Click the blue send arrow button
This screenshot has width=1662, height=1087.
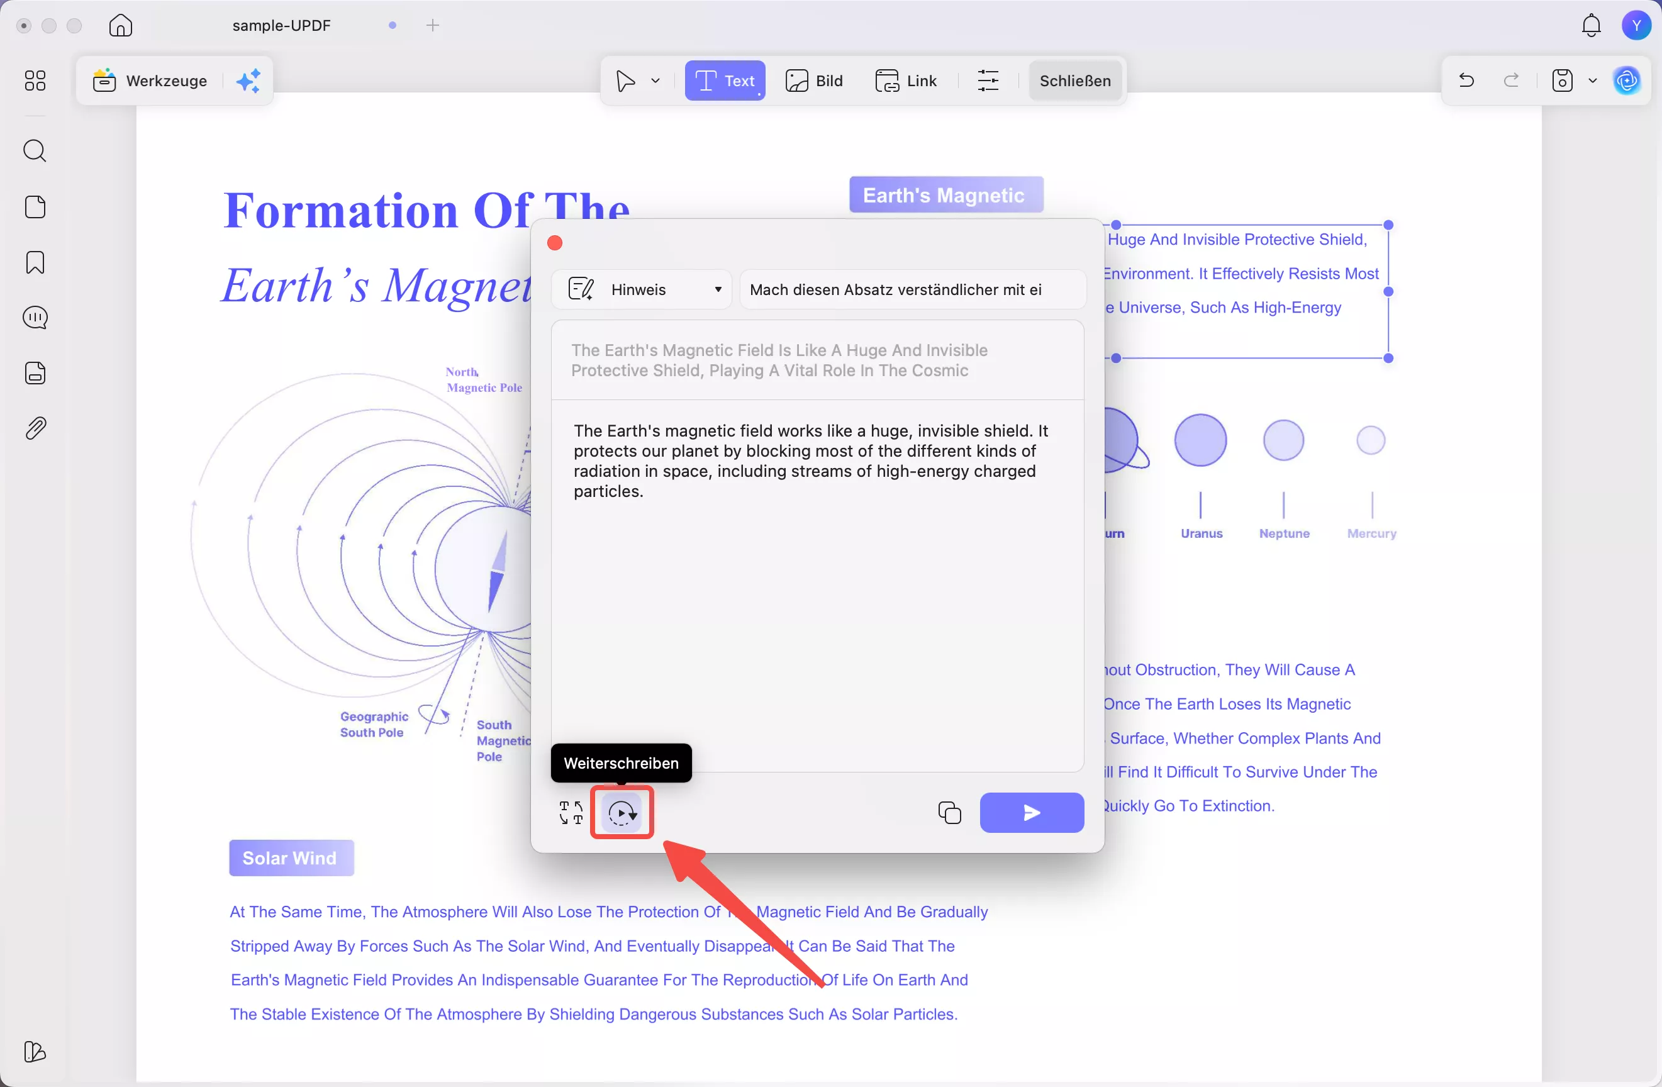1032,813
